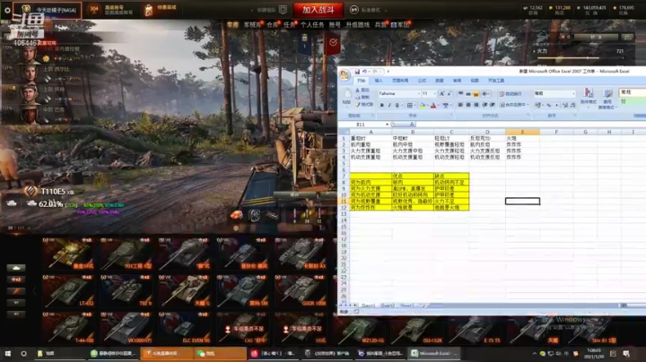Select the ELC EVEN 90 tank card
Viewport: 646px width, 362px height.
click(184, 328)
